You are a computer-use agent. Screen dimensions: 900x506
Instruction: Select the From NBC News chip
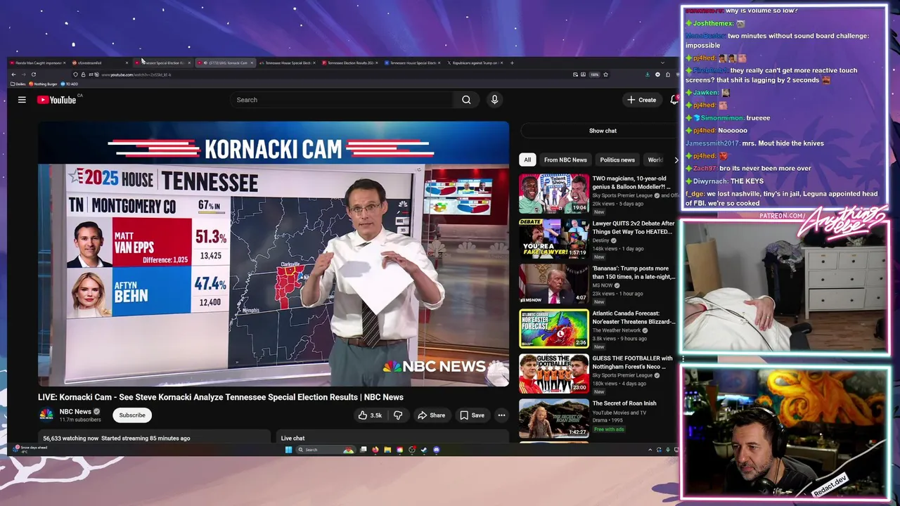tap(565, 160)
